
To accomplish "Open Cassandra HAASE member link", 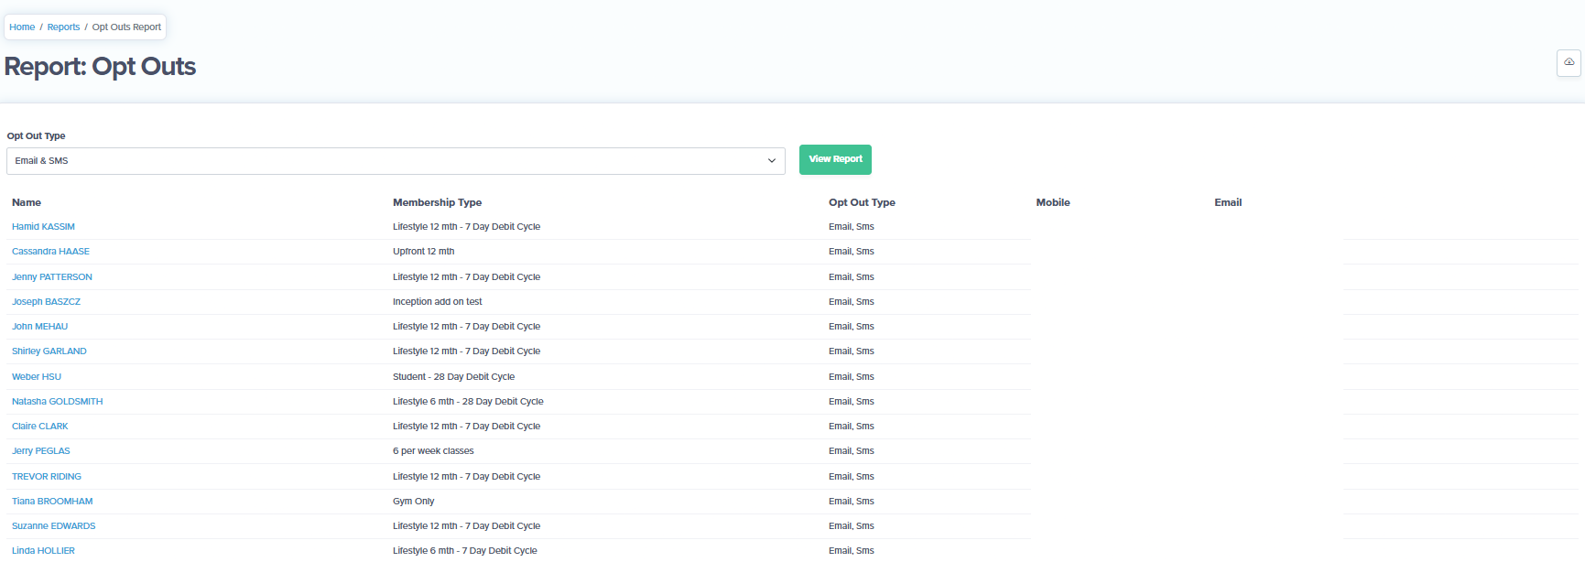I will (x=50, y=252).
